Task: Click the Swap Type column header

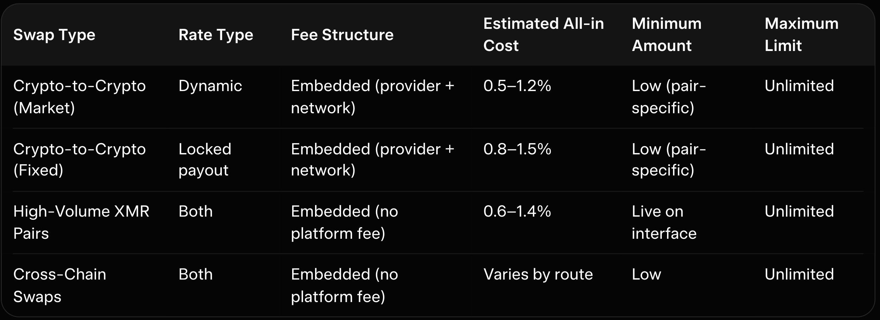Action: click(54, 35)
